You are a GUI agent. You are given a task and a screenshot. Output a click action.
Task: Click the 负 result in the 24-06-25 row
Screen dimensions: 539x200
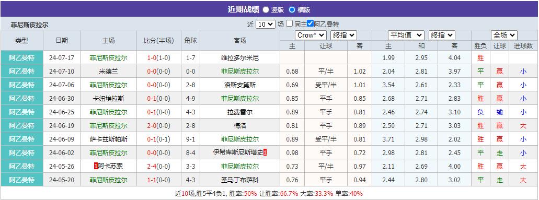pos(480,112)
